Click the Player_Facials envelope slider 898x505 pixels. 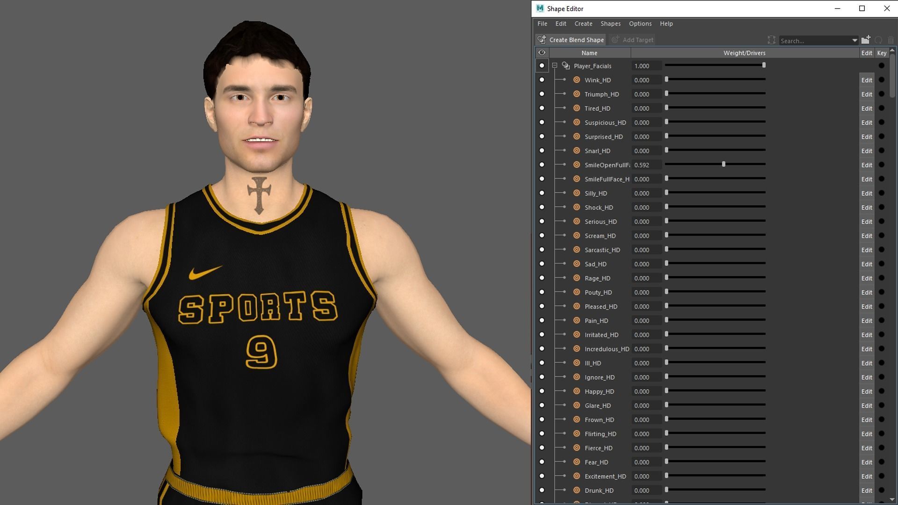click(715, 65)
